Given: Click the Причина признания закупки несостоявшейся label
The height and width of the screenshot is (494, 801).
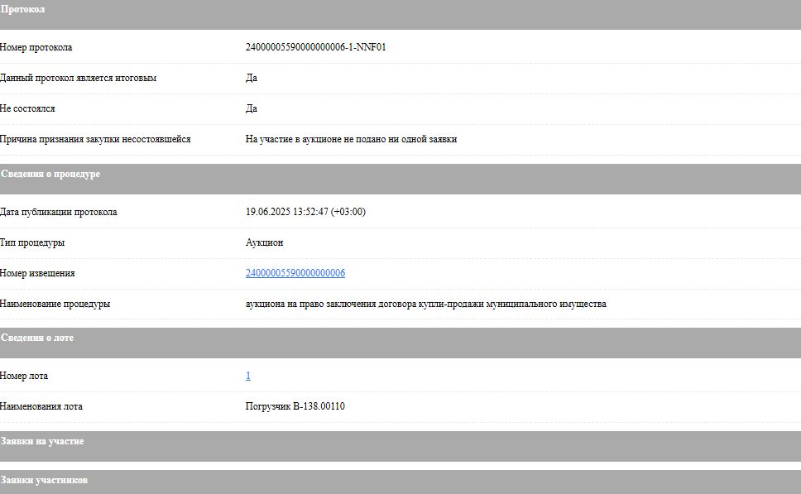Looking at the screenshot, I should pyautogui.click(x=95, y=139).
